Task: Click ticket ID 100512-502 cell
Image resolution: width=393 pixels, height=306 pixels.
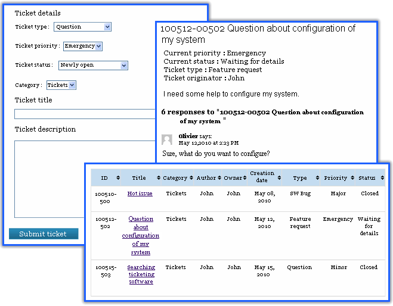Action: point(106,223)
